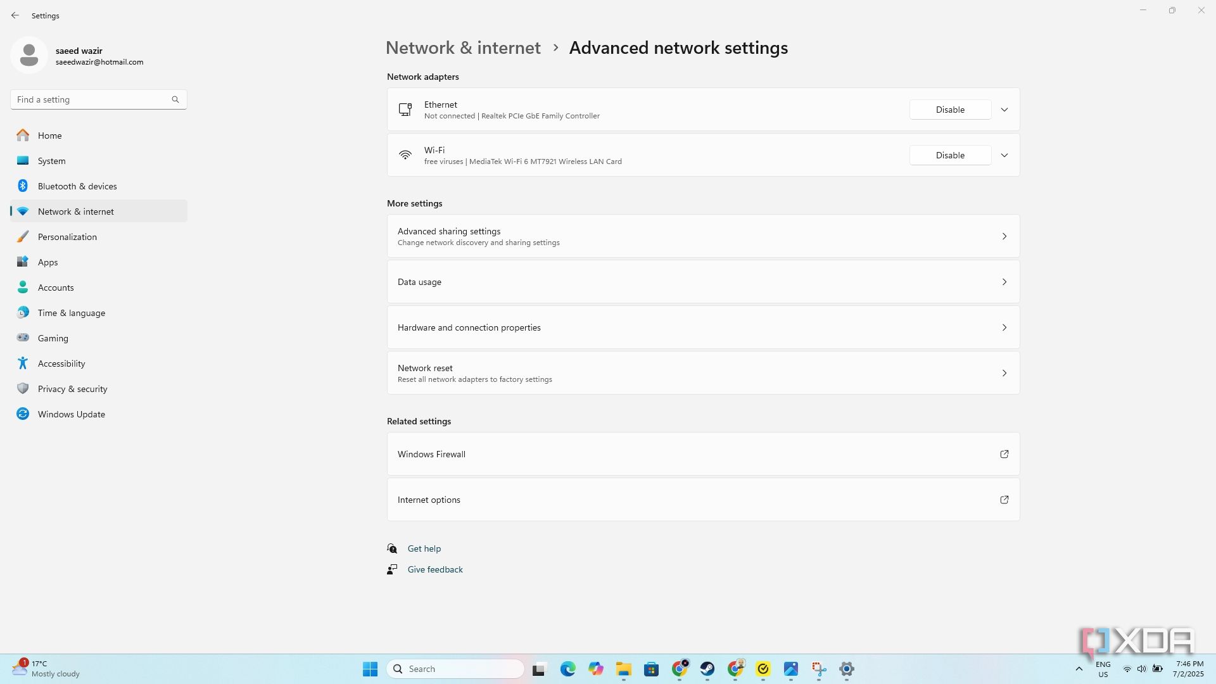
Task: Launch Microsoft Edge from the taskbar
Action: pyautogui.click(x=567, y=669)
